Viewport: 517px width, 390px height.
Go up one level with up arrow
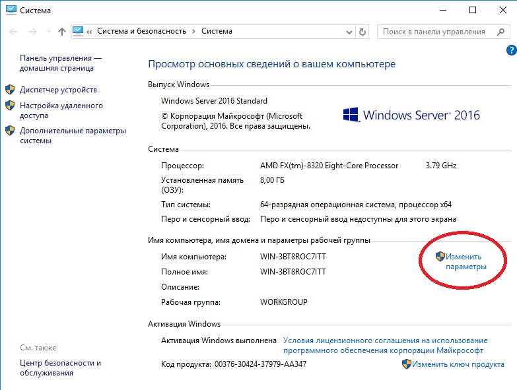(x=61, y=32)
